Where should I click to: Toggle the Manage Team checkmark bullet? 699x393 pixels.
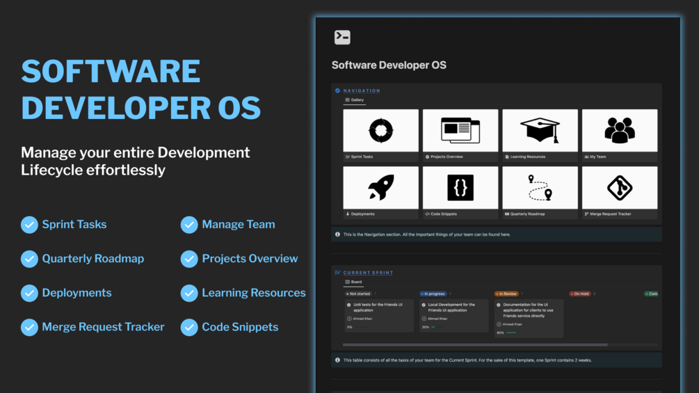(x=189, y=225)
